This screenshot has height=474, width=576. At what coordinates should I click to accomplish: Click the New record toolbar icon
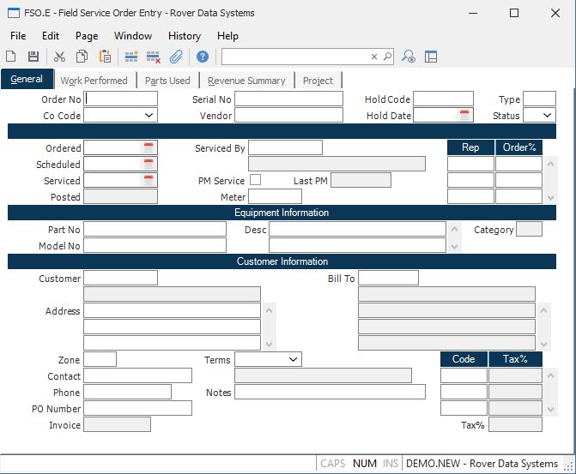(11, 57)
